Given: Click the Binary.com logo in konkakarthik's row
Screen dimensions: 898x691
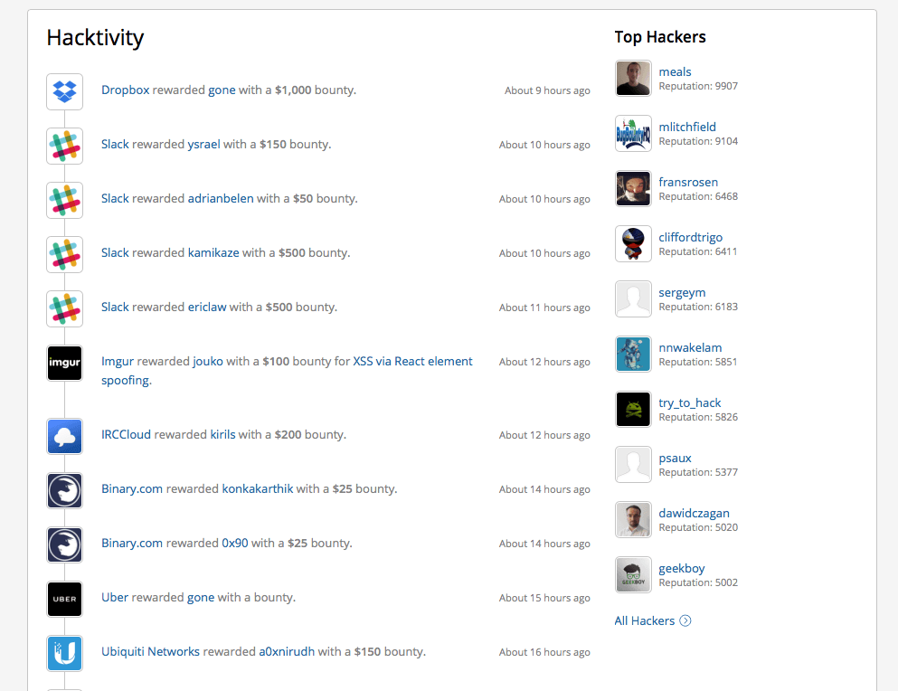Looking at the screenshot, I should pos(65,490).
